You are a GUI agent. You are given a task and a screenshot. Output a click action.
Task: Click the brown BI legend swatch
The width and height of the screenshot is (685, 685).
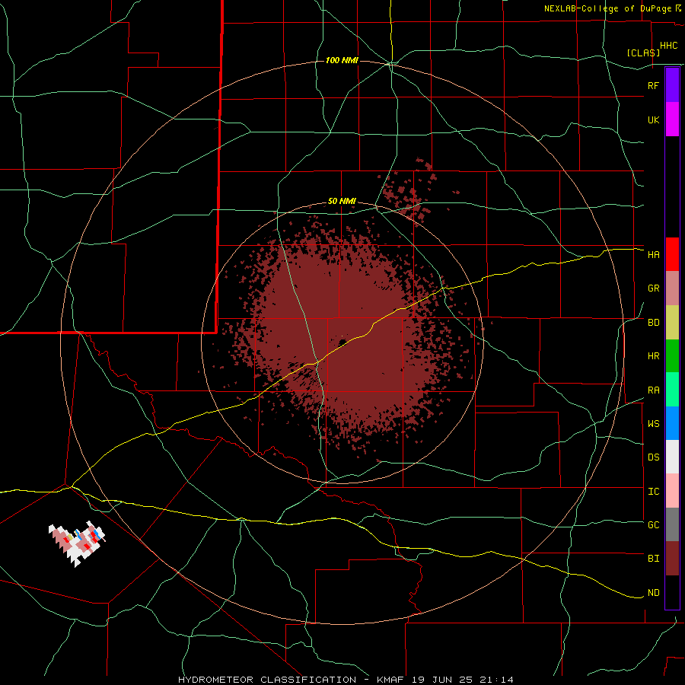pos(672,559)
